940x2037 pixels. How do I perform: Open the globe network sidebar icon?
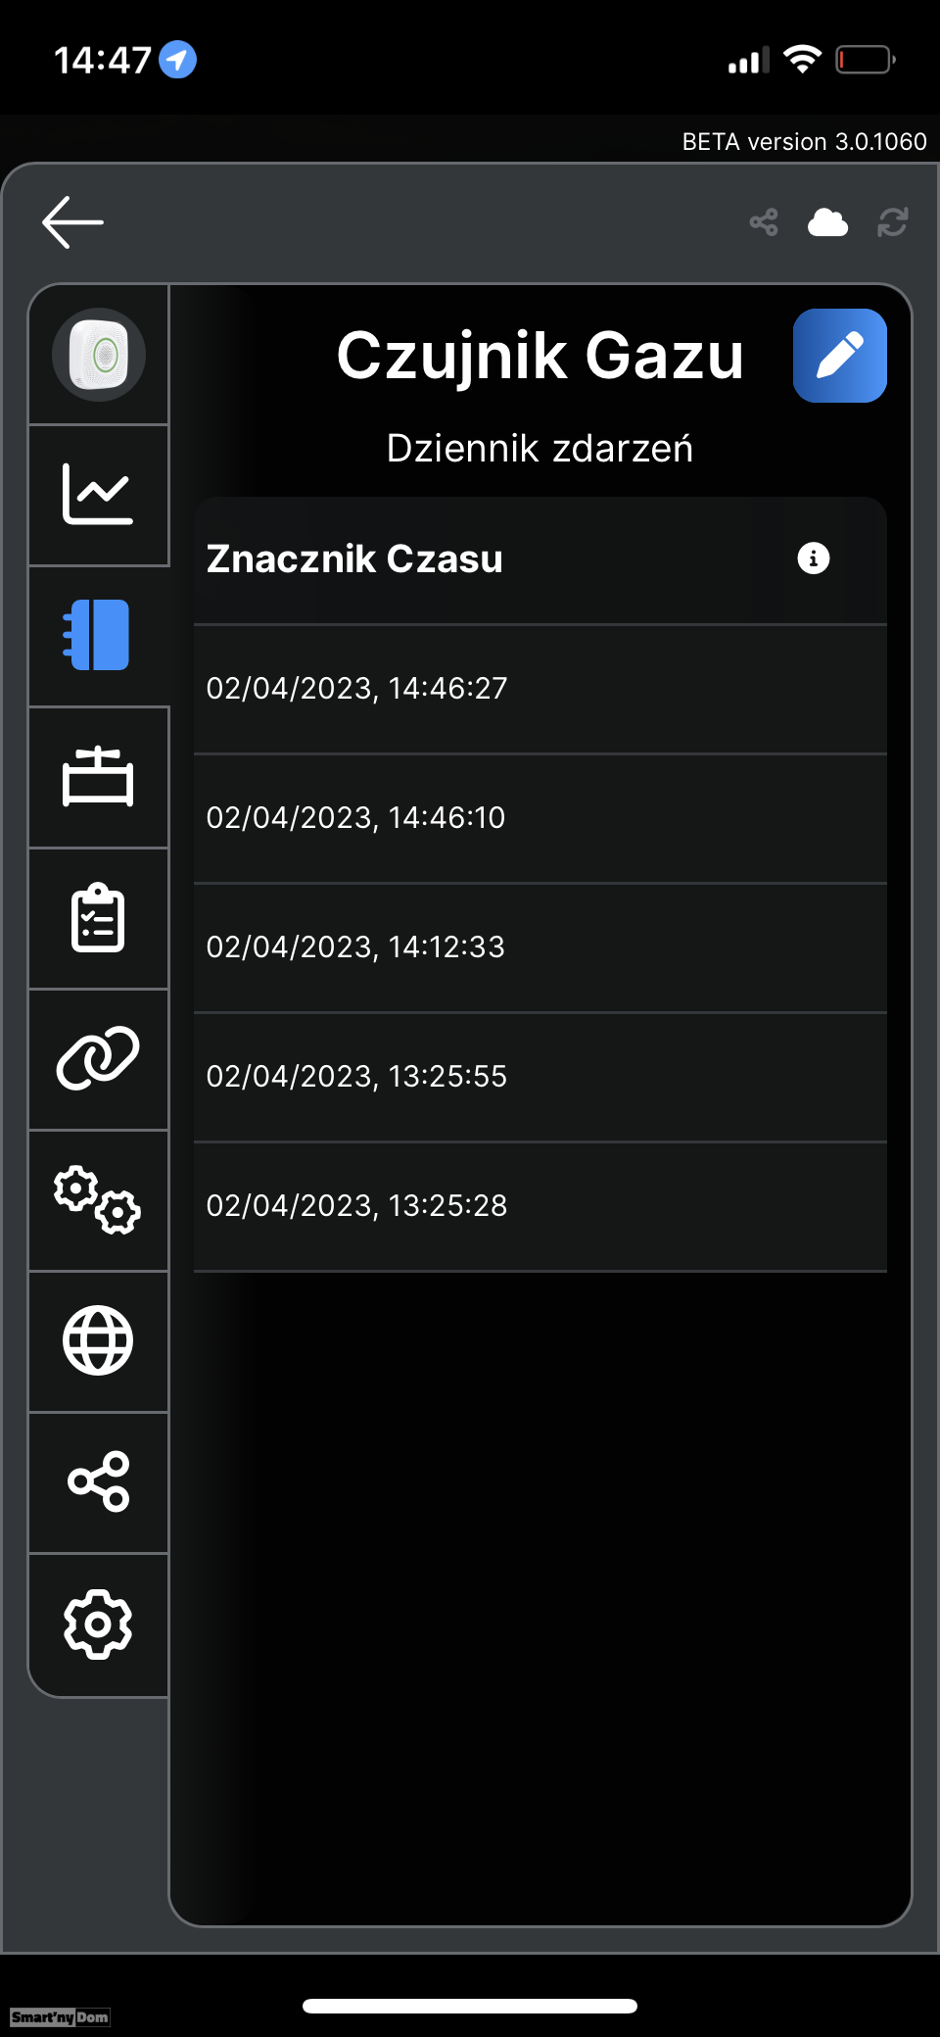click(x=98, y=1340)
